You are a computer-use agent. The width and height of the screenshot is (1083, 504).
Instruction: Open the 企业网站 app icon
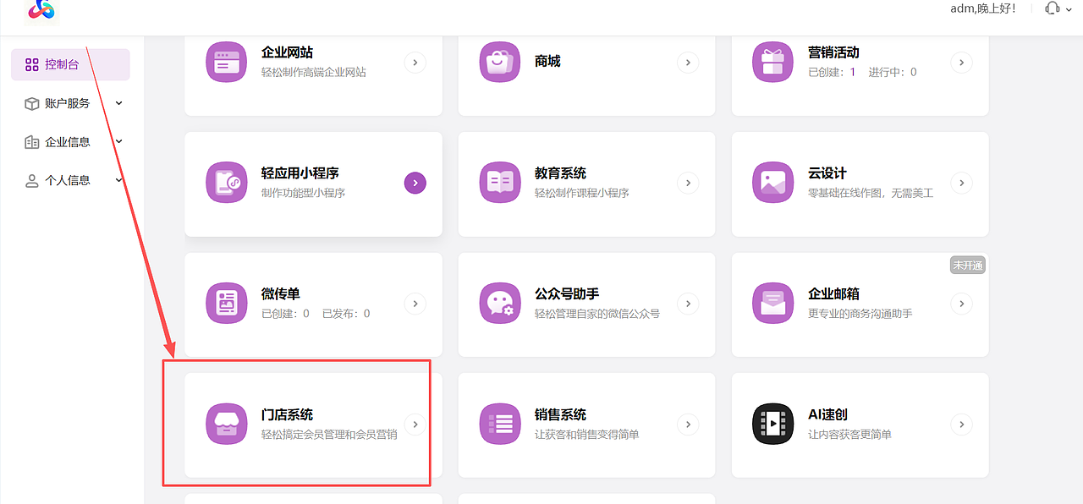pos(226,62)
